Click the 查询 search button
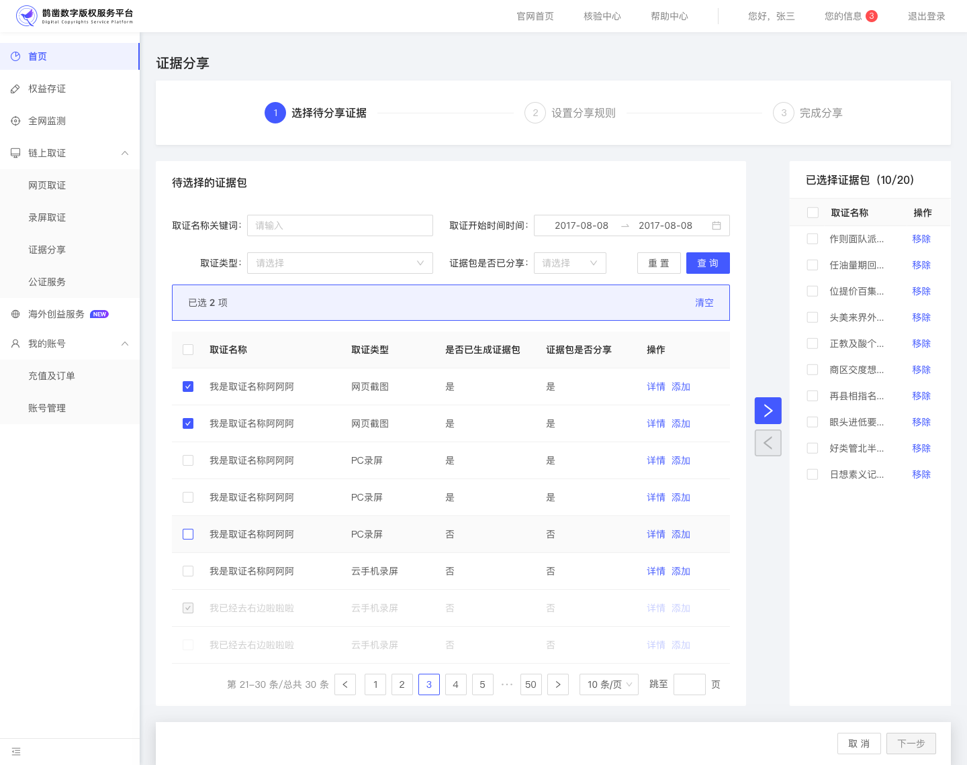The width and height of the screenshot is (967, 765). coord(708,263)
